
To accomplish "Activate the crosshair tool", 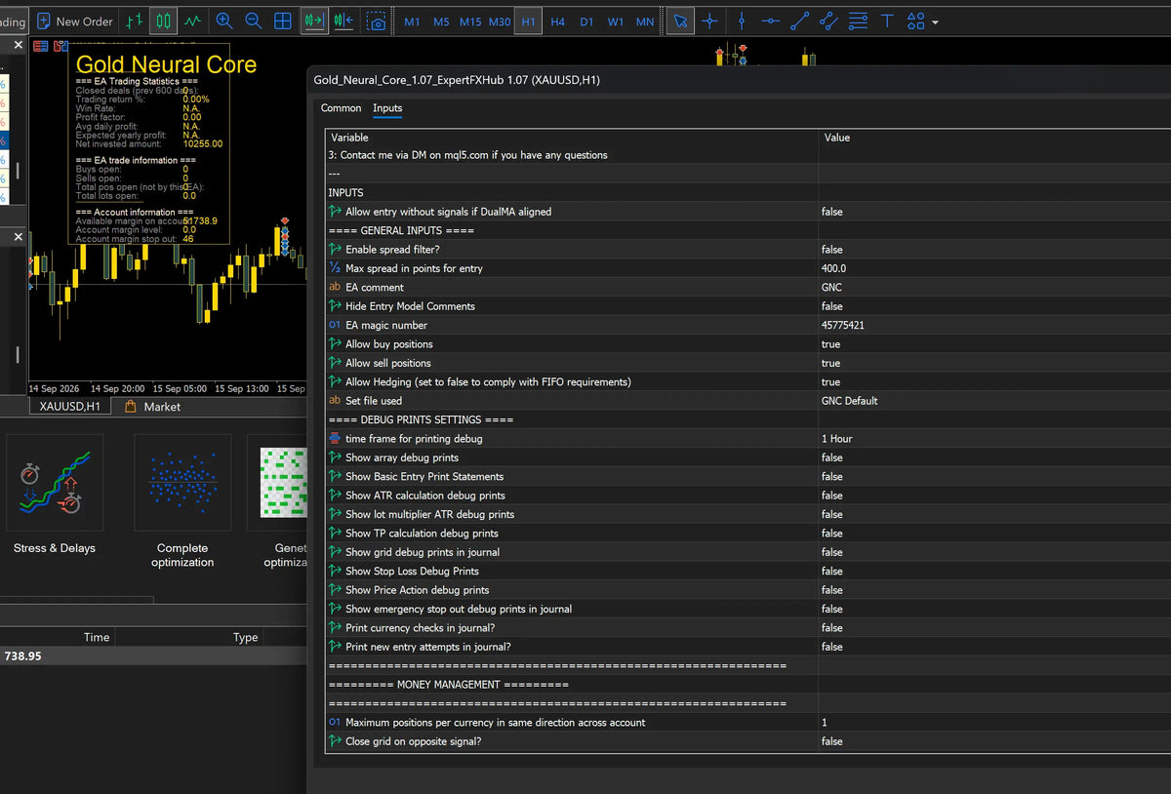I will [x=709, y=20].
